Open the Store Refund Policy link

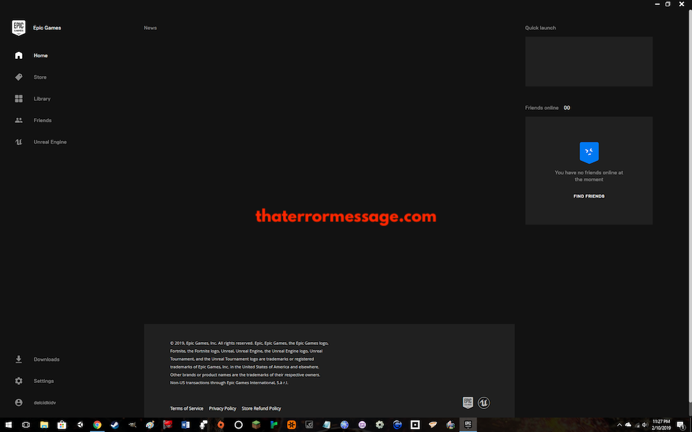[262, 408]
